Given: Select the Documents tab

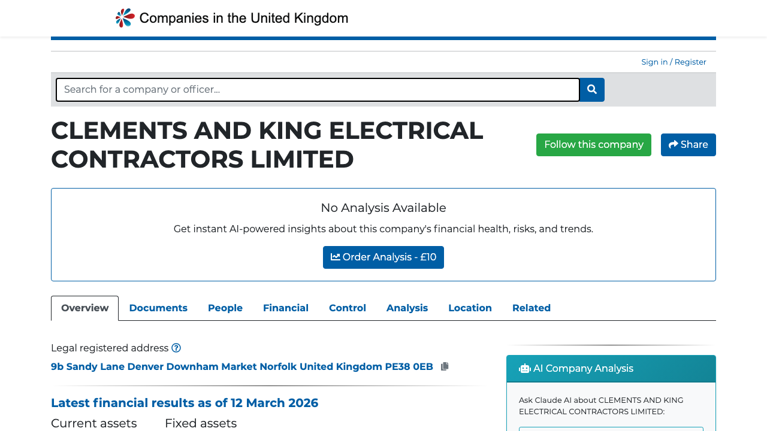Looking at the screenshot, I should (158, 308).
